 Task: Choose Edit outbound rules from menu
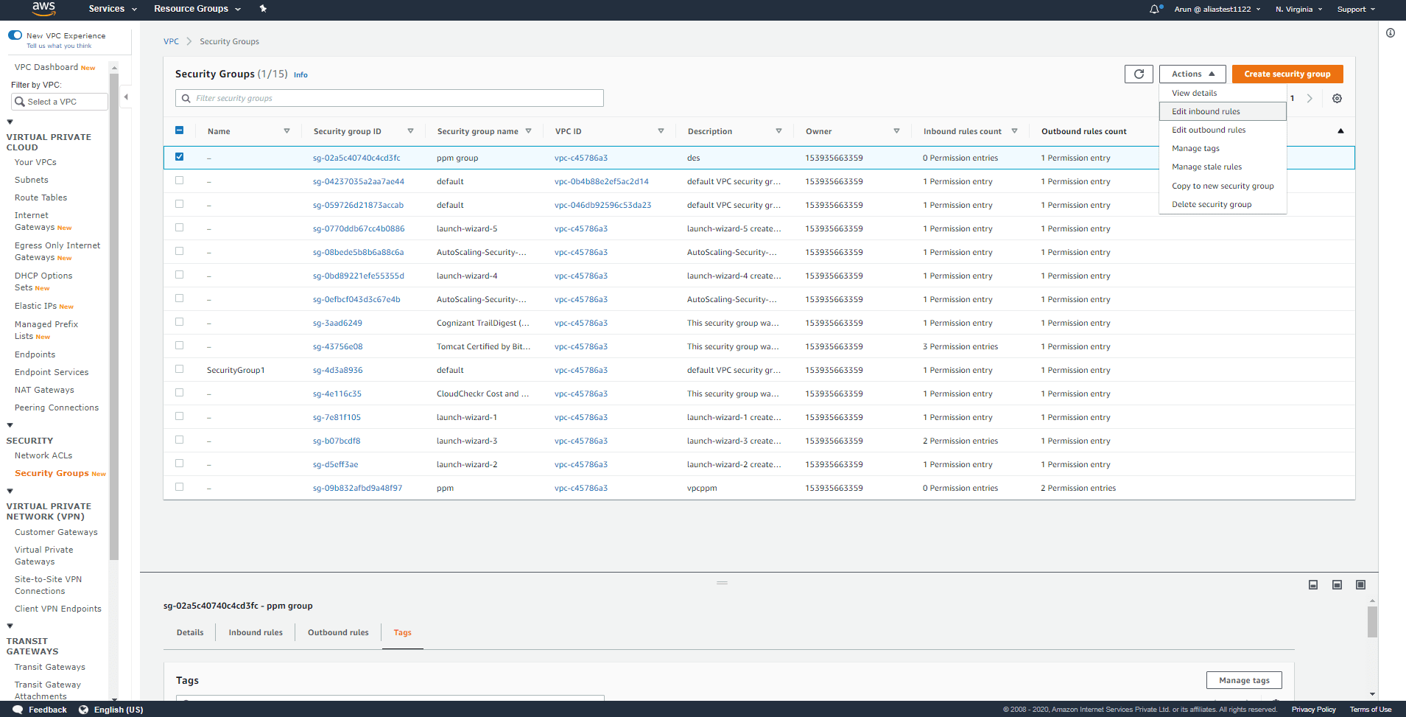(x=1208, y=130)
